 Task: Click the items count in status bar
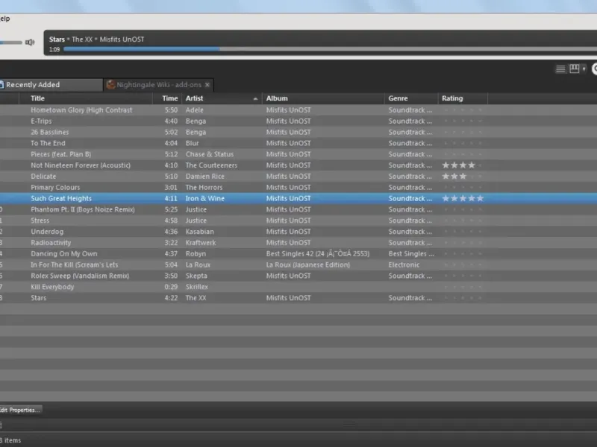(x=10, y=440)
